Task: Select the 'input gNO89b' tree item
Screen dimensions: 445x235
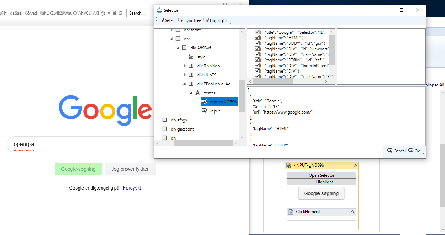Action: (220, 102)
